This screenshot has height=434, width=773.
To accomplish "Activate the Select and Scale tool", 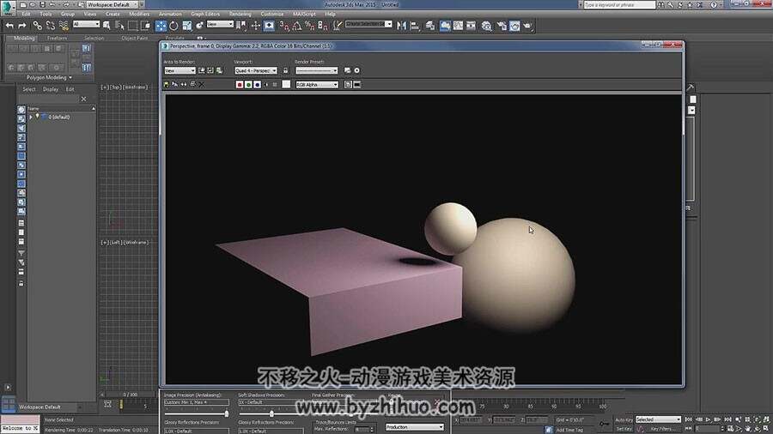I will [x=187, y=26].
